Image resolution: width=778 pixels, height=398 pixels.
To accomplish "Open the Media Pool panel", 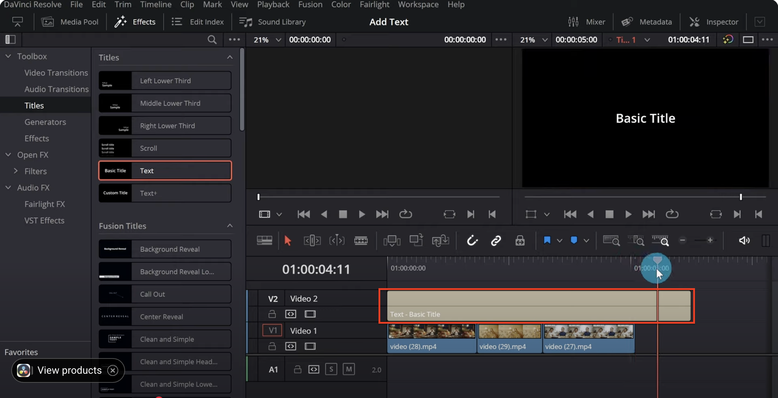I will click(70, 22).
